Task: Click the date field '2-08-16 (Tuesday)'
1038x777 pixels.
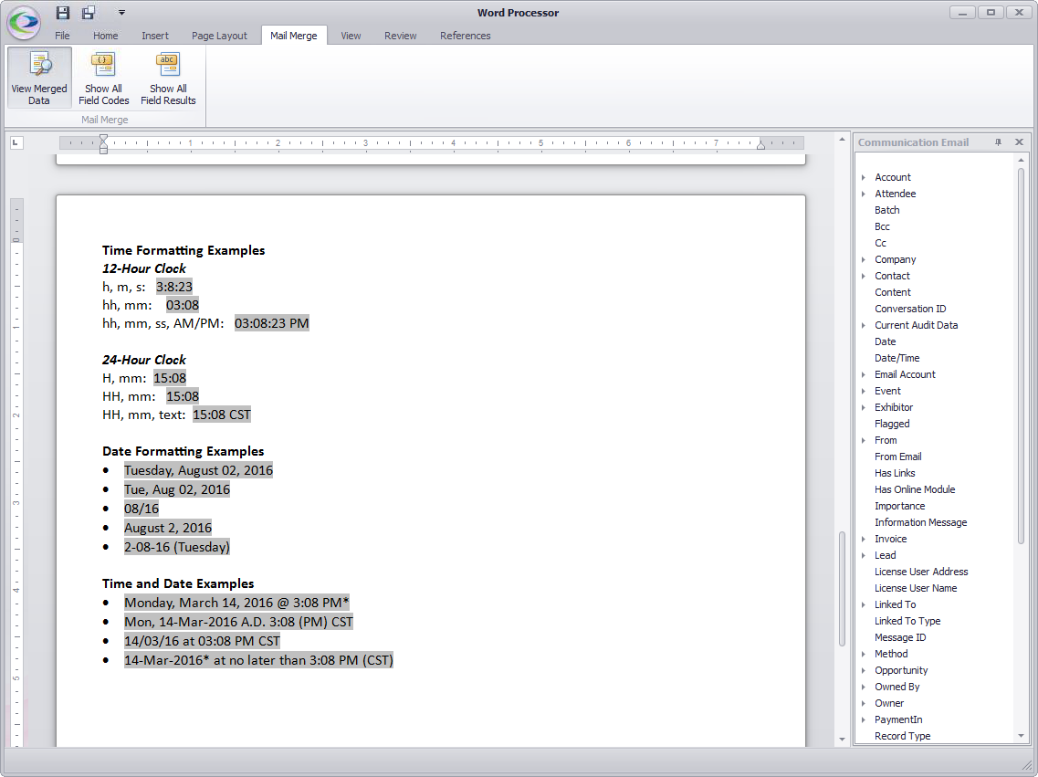Action: point(177,547)
